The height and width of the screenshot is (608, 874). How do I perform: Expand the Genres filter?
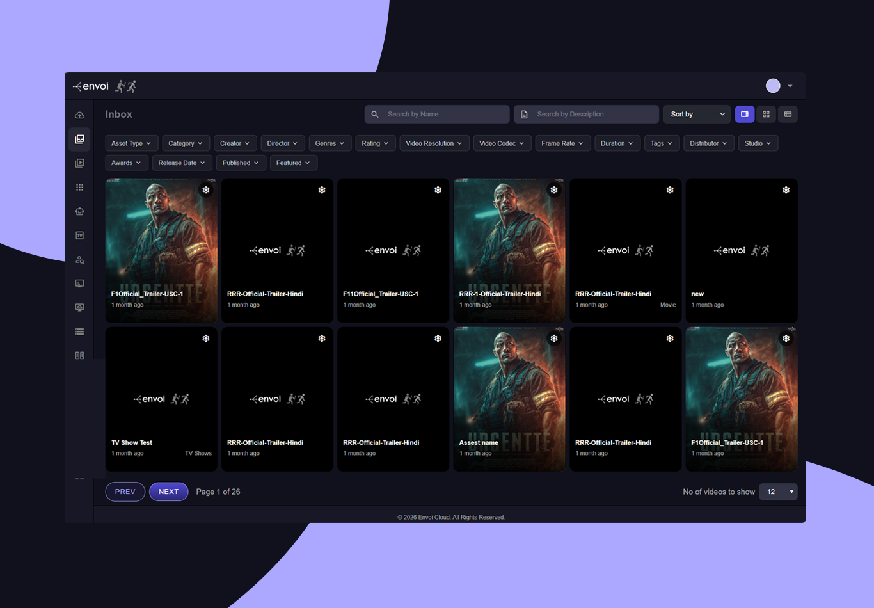click(x=330, y=143)
